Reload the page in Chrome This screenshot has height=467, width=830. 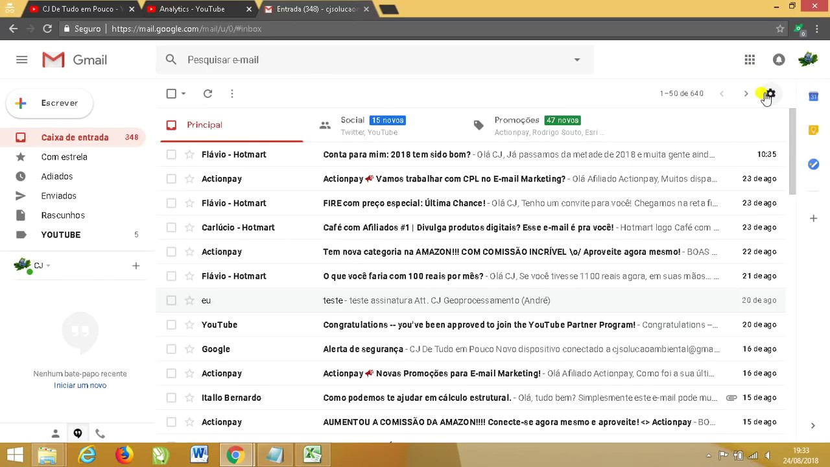pos(47,29)
